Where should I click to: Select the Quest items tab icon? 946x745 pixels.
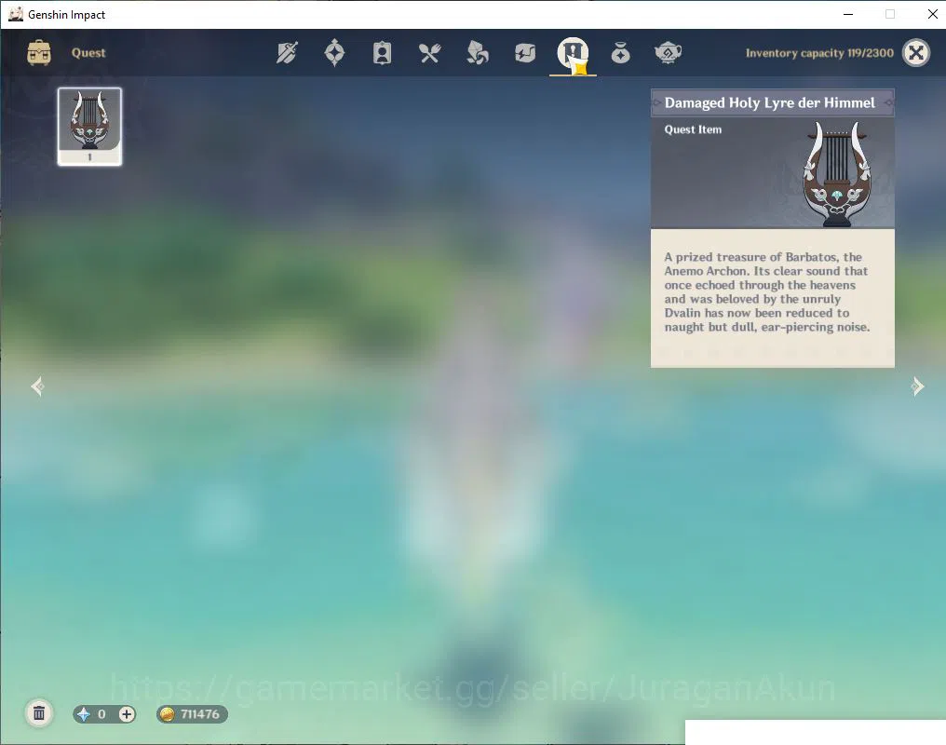click(573, 53)
